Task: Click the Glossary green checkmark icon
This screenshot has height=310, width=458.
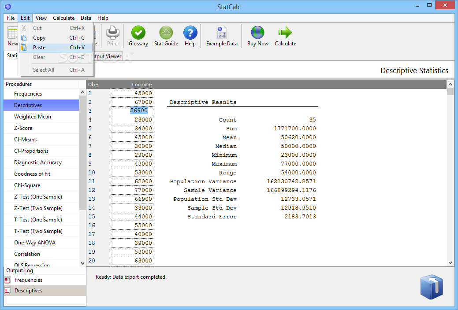Action: pos(138,33)
